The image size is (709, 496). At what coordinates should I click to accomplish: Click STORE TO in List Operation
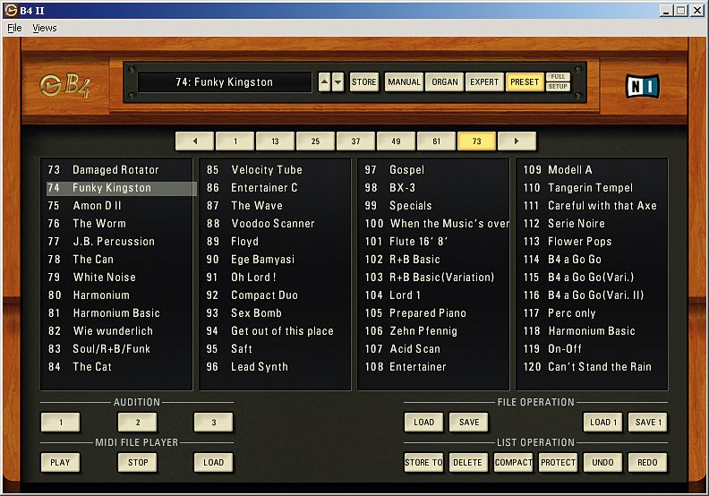423,463
